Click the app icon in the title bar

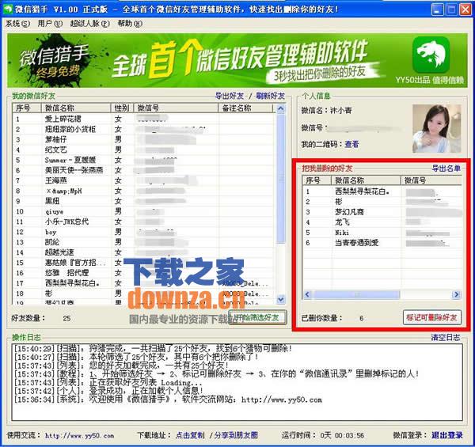click(8, 9)
